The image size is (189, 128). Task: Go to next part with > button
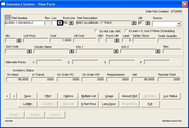click(x=14, y=96)
